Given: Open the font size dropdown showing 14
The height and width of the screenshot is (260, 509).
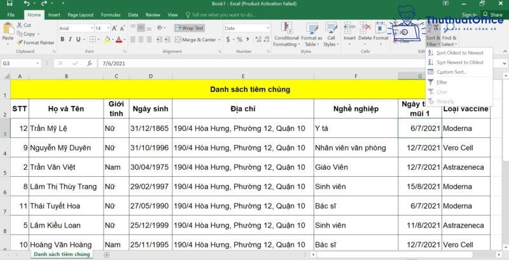Looking at the screenshot, I should [108, 28].
